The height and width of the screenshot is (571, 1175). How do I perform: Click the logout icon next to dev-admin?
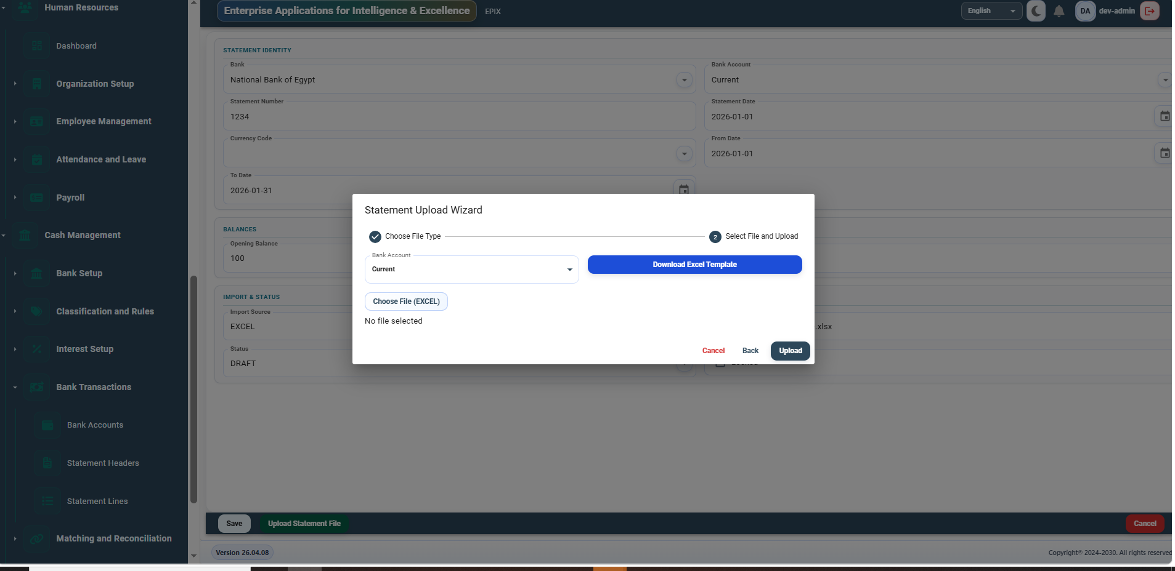(1150, 10)
